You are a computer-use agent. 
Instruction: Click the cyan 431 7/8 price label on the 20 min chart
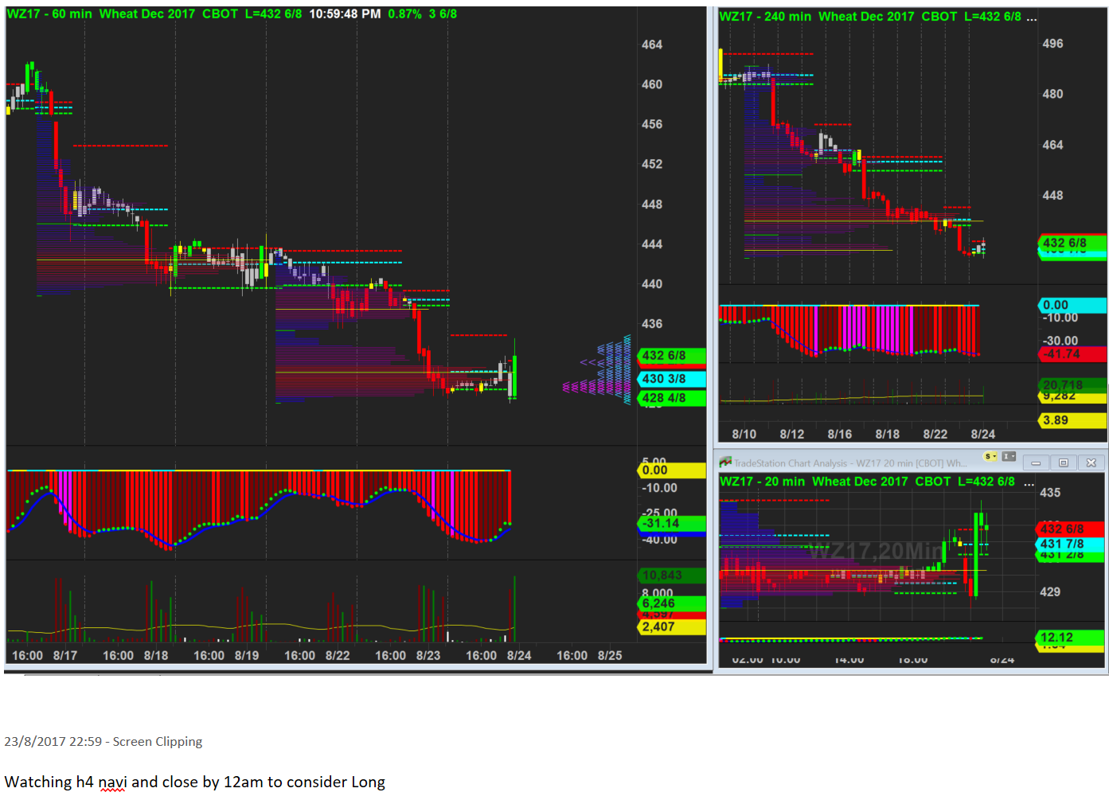tap(1070, 544)
